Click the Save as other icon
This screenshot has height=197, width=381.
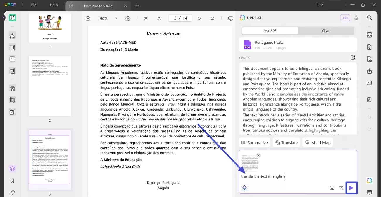coord(369,100)
